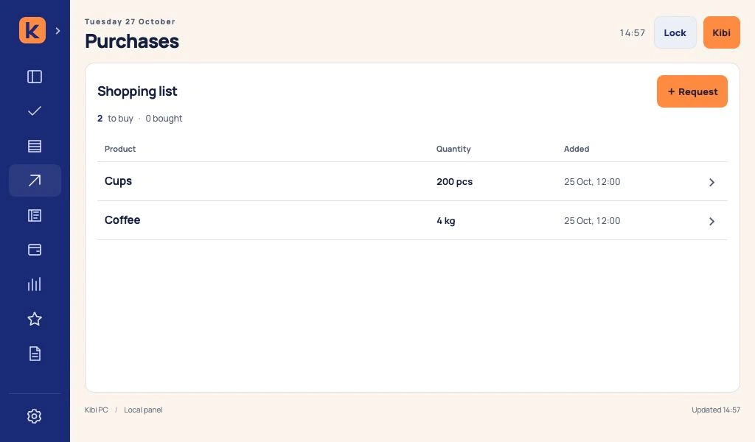Click Kibi PC in the footer breadcrumb
This screenshot has height=442, width=755.
(x=97, y=410)
